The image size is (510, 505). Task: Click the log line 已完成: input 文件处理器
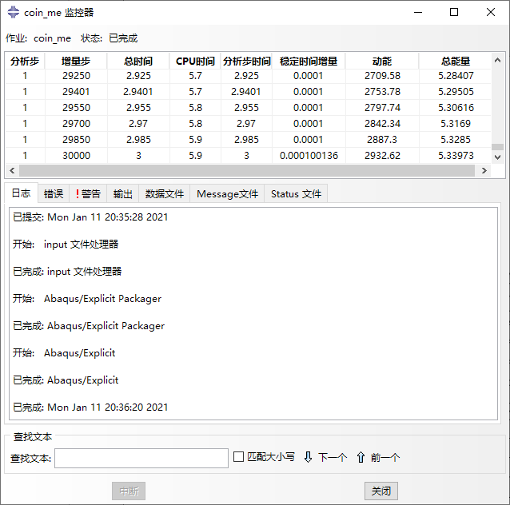pyautogui.click(x=67, y=271)
